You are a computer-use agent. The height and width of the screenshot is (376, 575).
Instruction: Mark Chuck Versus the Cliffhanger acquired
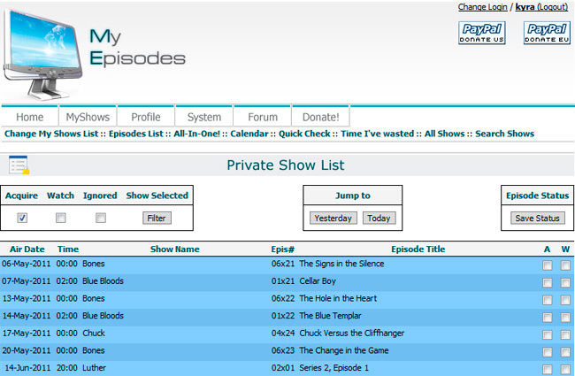point(547,334)
